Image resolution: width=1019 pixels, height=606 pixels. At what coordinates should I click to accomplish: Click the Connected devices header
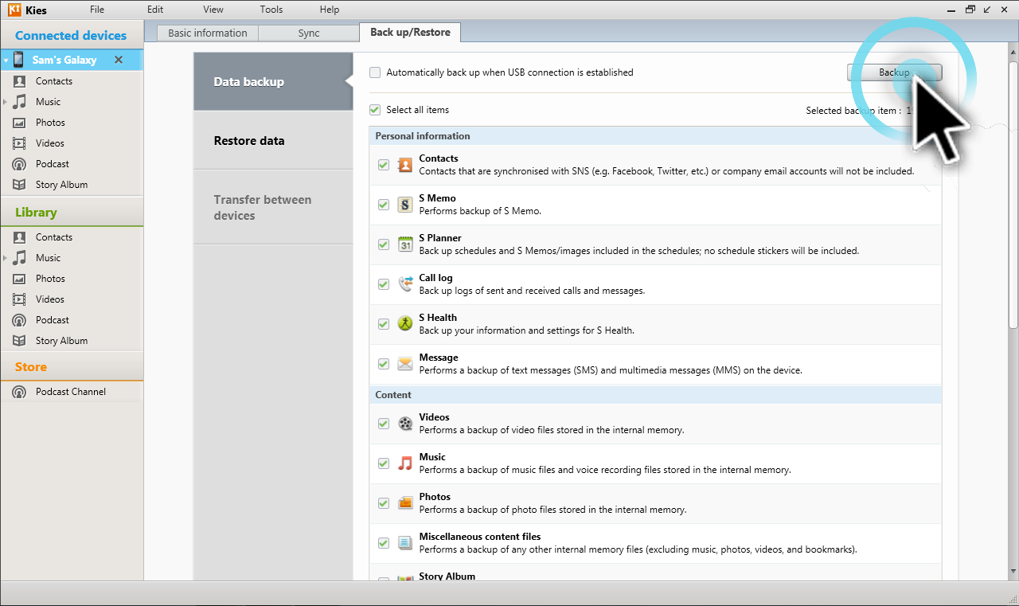(x=71, y=35)
